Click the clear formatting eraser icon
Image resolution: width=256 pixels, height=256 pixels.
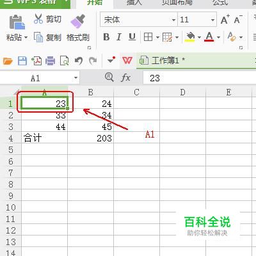(x=232, y=37)
